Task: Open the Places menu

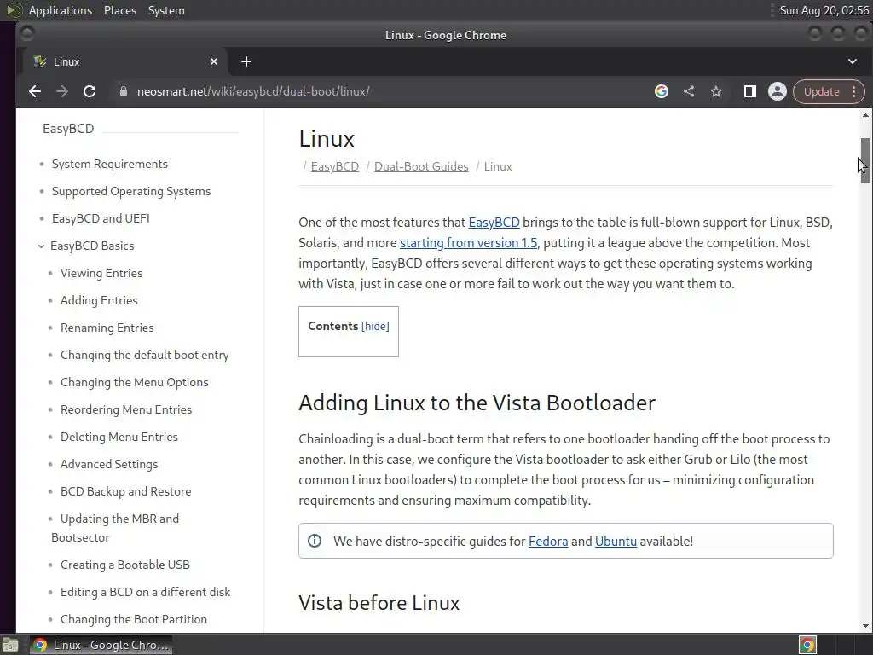Action: tap(120, 10)
